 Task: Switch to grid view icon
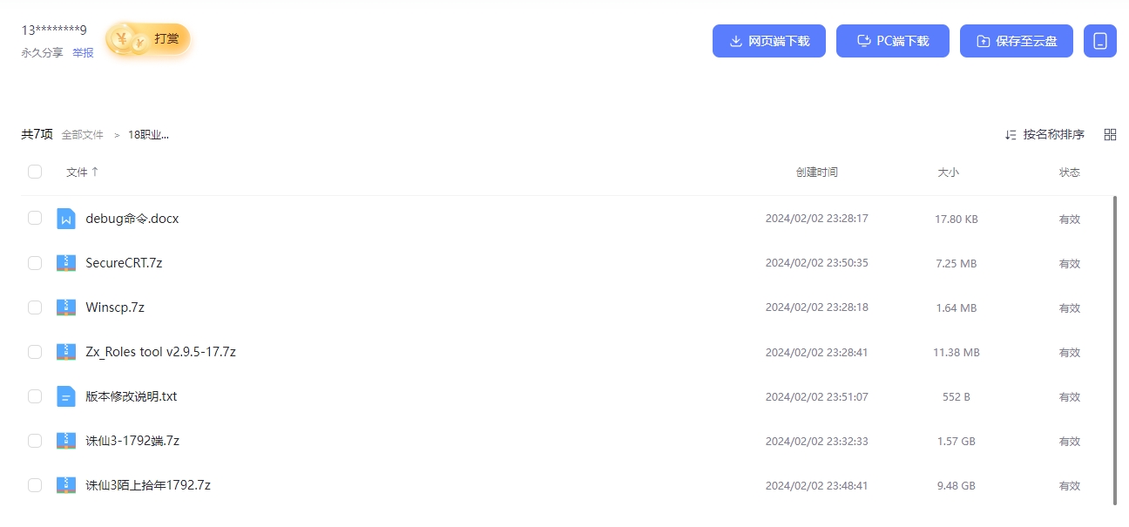[x=1110, y=134]
